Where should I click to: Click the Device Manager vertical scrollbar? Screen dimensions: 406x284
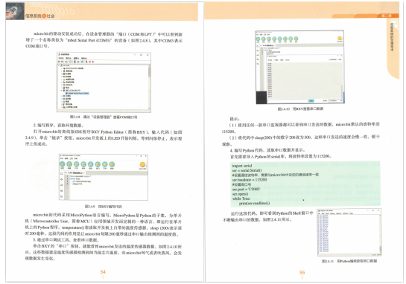click(x=150, y=87)
